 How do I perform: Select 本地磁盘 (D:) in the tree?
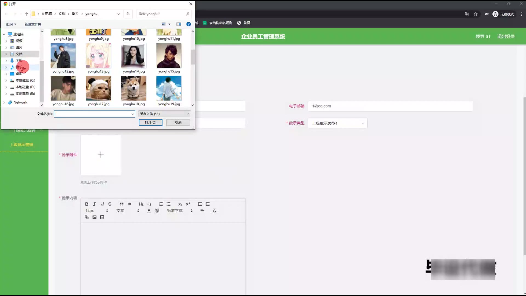click(x=25, y=87)
